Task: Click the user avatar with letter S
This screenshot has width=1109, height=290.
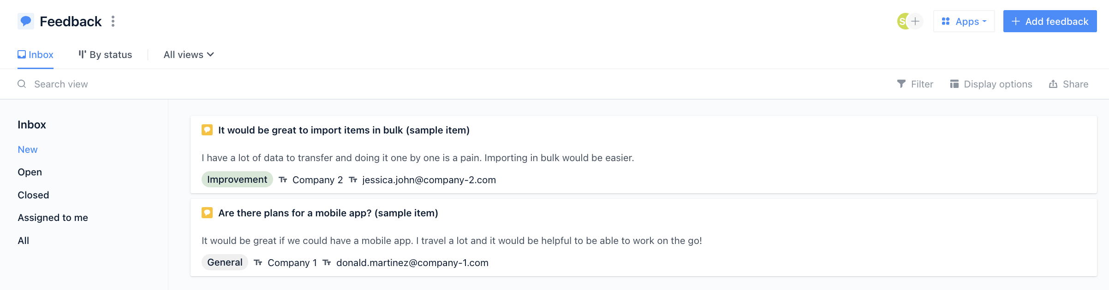Action: pyautogui.click(x=902, y=21)
